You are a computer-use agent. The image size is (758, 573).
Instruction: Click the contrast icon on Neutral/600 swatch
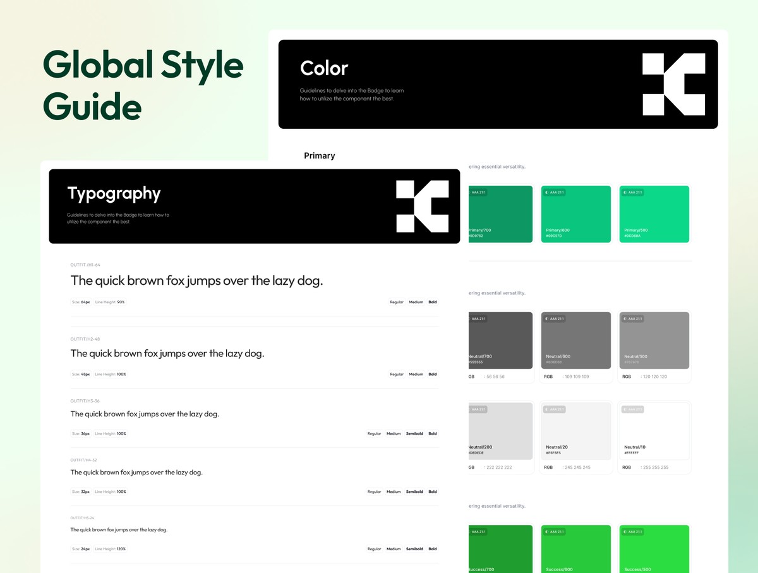[547, 319]
